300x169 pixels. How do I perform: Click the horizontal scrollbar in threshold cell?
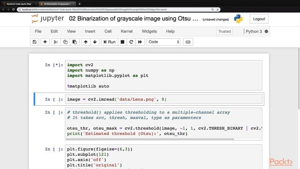coord(150,139)
